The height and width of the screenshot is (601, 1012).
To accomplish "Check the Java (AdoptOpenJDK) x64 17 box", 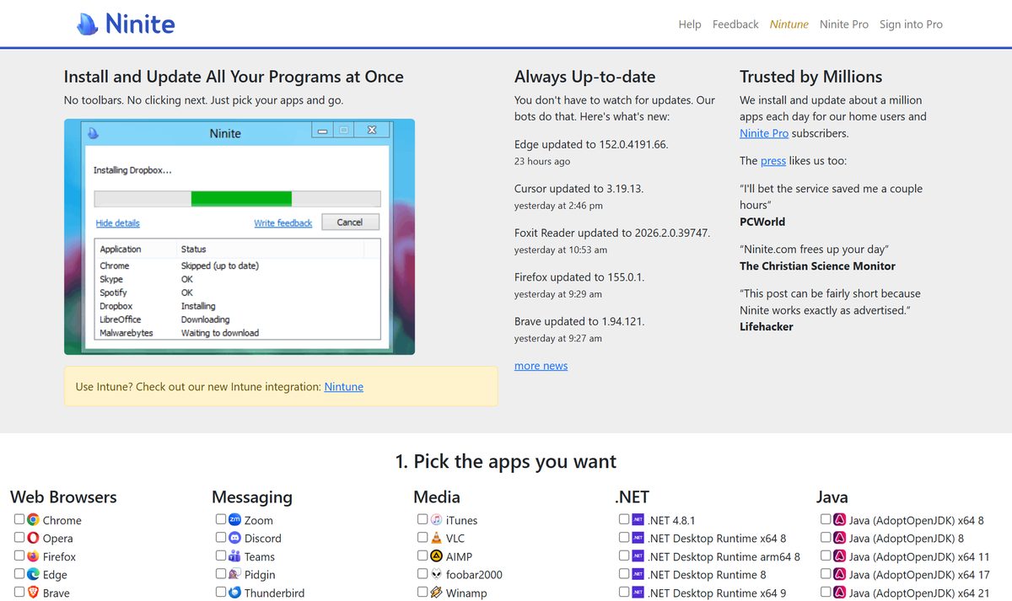I will click(x=825, y=573).
